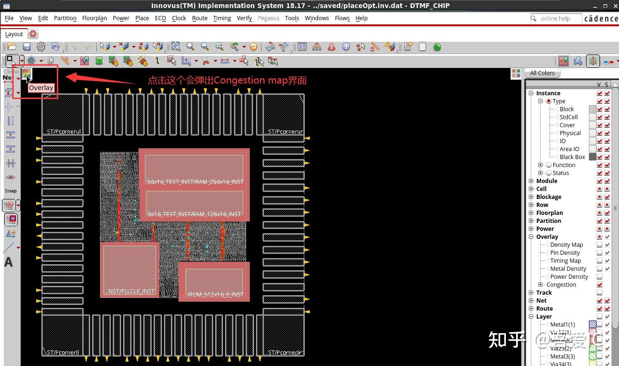Click the blue info circle icon
This screenshot has width=619, height=366.
pos(346,47)
